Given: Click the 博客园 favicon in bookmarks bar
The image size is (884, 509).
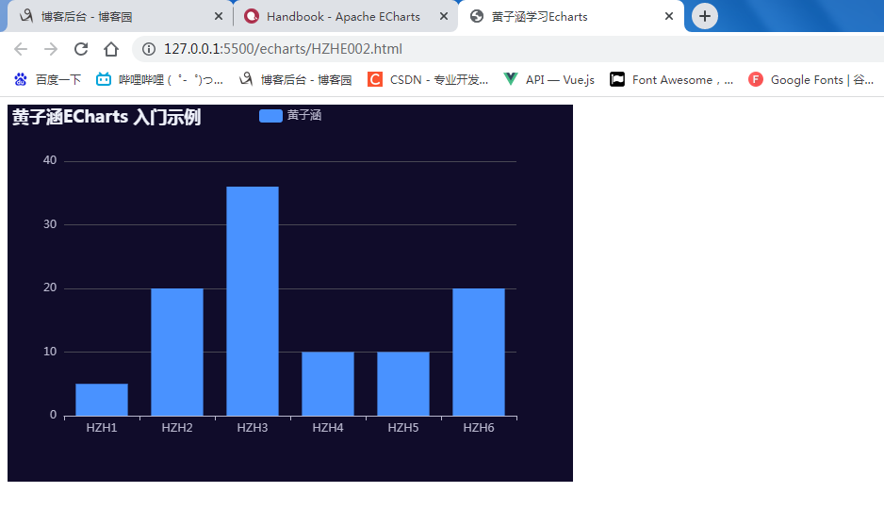Looking at the screenshot, I should coord(246,79).
